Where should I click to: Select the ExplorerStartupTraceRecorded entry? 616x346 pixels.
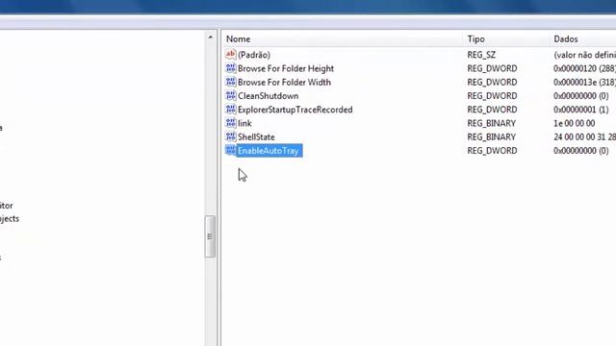(x=295, y=110)
